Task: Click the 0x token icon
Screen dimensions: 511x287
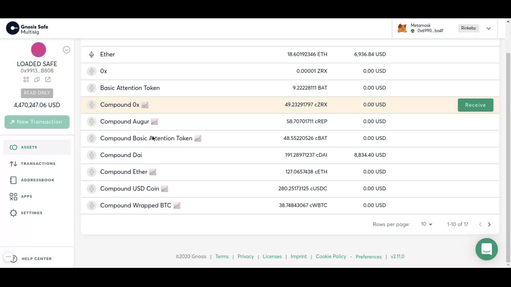Action: (x=91, y=71)
